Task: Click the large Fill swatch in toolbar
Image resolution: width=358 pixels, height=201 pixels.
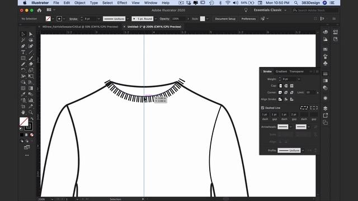Action: pos(23,122)
